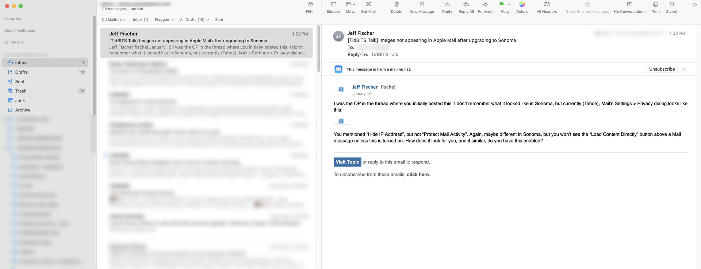The image size is (701, 269).
Task: Click the Reply arrow icon
Action: point(447,5)
